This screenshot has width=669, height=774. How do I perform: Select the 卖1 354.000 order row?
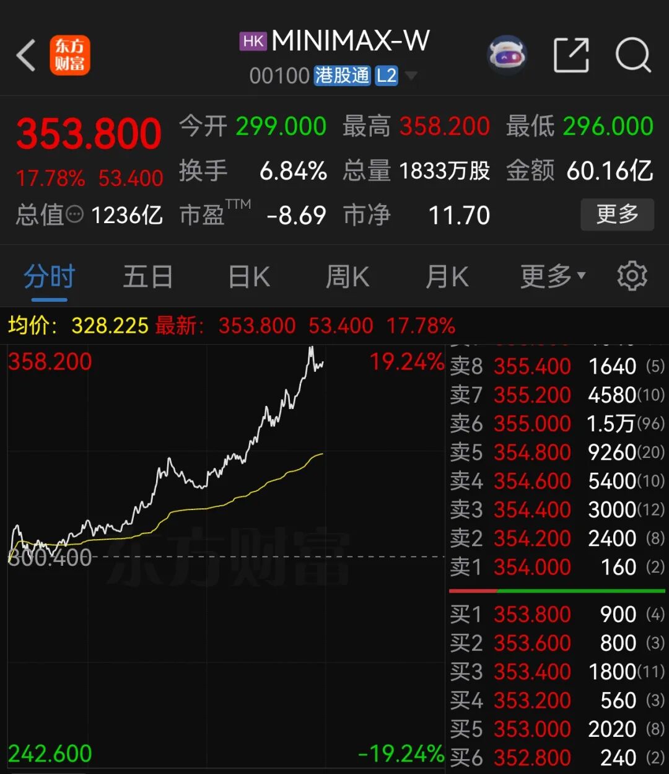557,567
